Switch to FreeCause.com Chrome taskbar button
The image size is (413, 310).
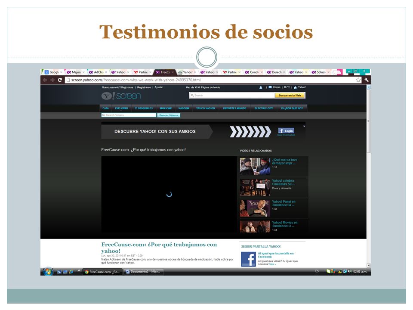click(x=102, y=272)
